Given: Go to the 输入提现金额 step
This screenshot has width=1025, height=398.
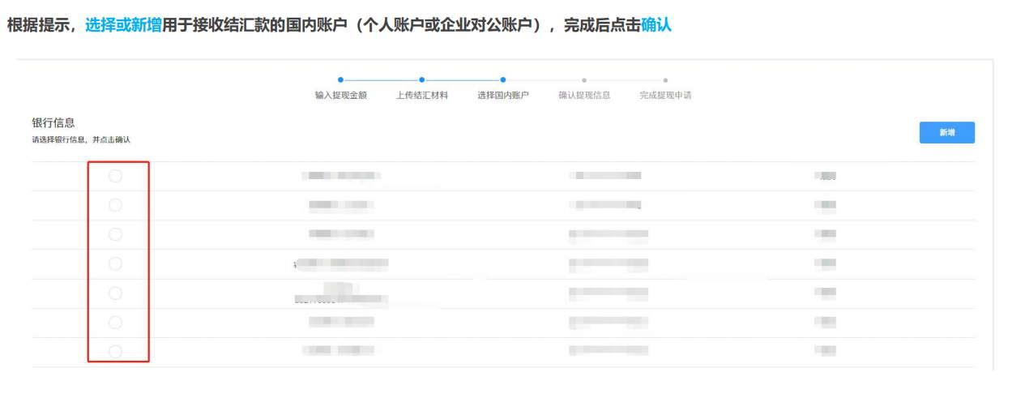Looking at the screenshot, I should click(340, 95).
